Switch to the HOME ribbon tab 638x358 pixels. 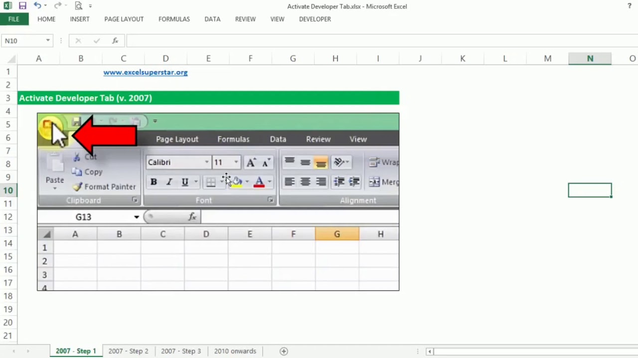(46, 19)
